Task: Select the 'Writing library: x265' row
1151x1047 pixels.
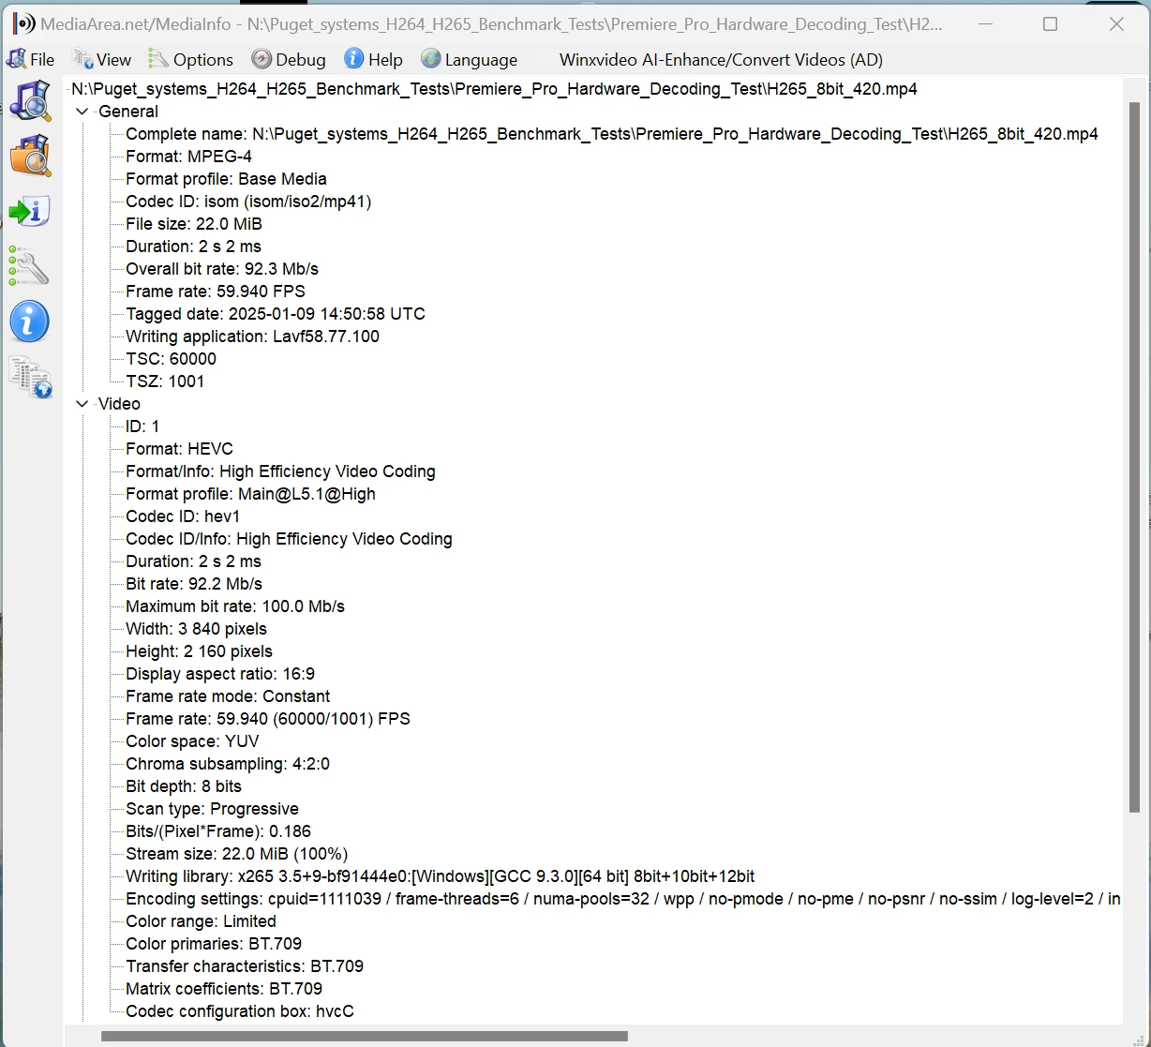Action: [441, 876]
